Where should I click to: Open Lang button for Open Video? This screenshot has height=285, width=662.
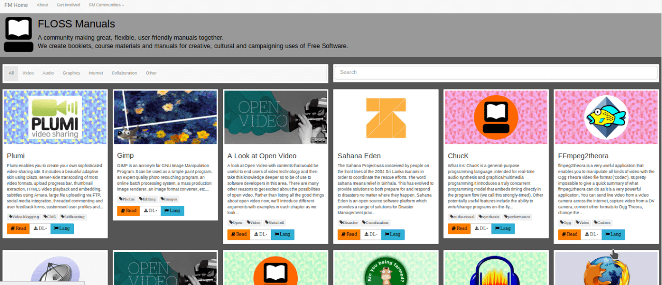pyautogui.click(x=282, y=234)
